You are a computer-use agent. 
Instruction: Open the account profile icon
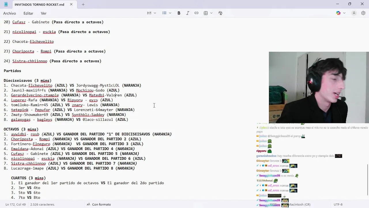click(x=354, y=13)
